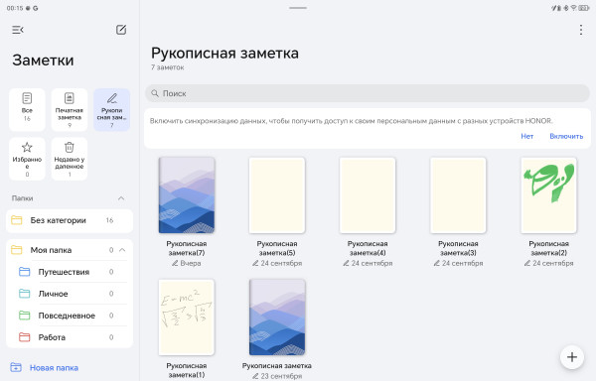
Task: Click the magnifier icon in search bar
Action: tap(155, 93)
